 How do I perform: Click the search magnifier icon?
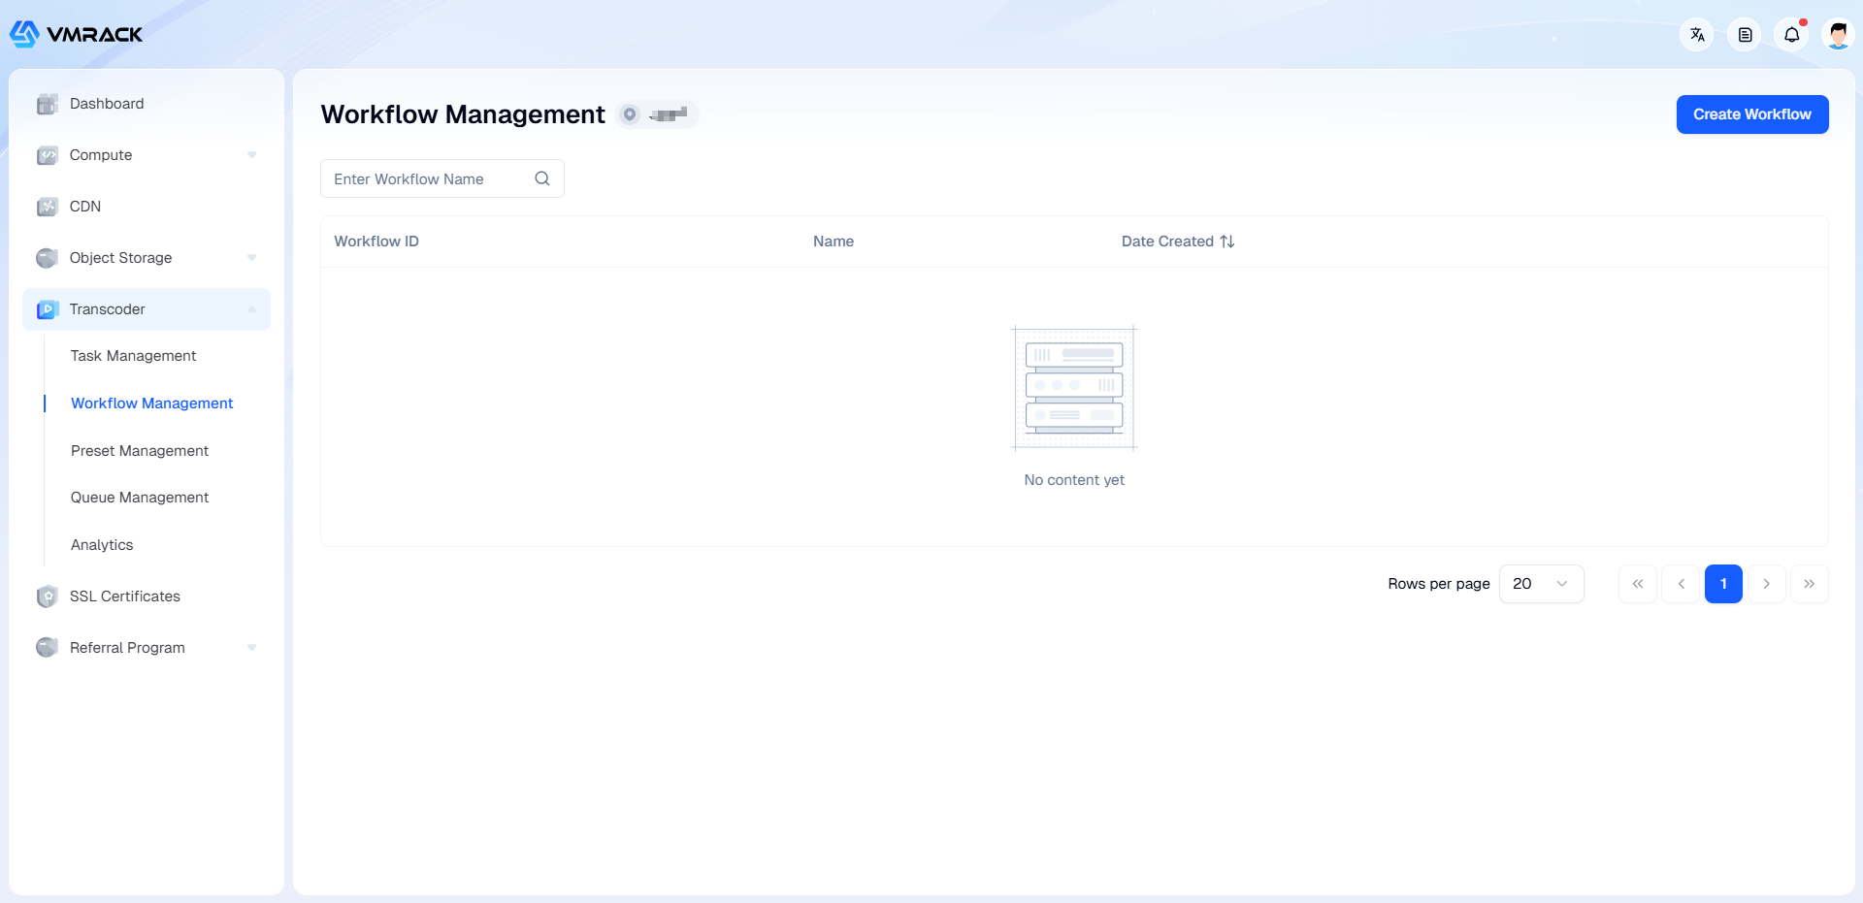click(542, 178)
